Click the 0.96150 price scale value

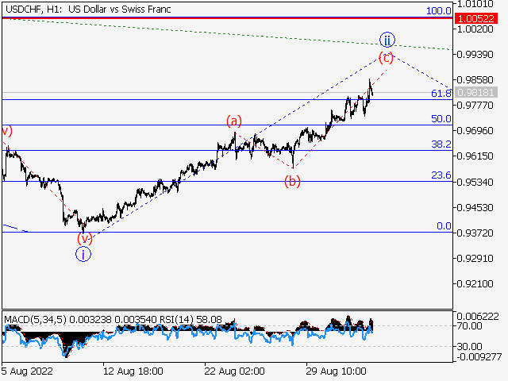475,156
